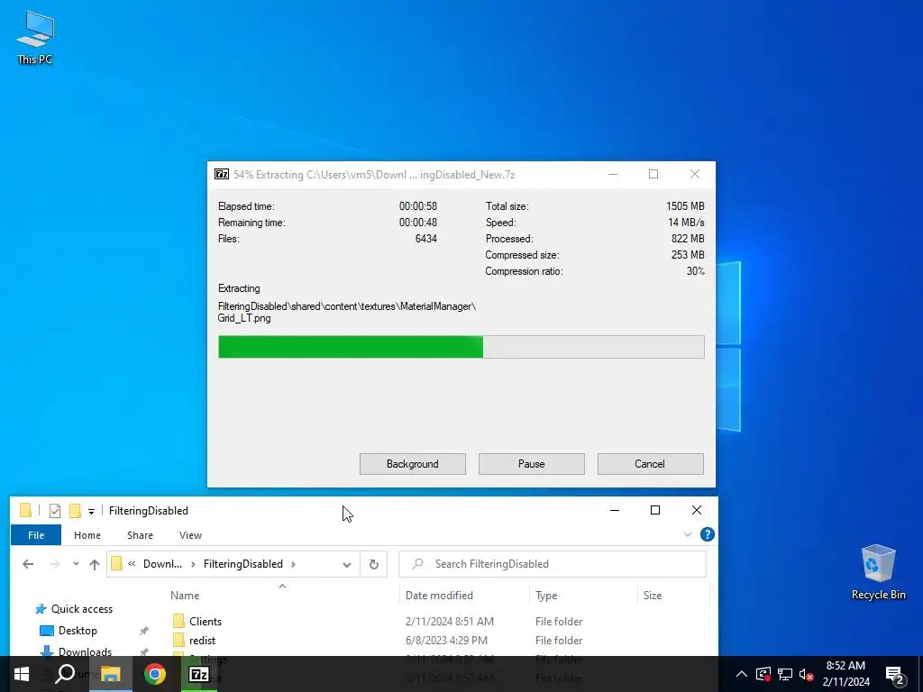Send extraction to Background
Image resolution: width=923 pixels, height=692 pixels.
pyautogui.click(x=413, y=464)
